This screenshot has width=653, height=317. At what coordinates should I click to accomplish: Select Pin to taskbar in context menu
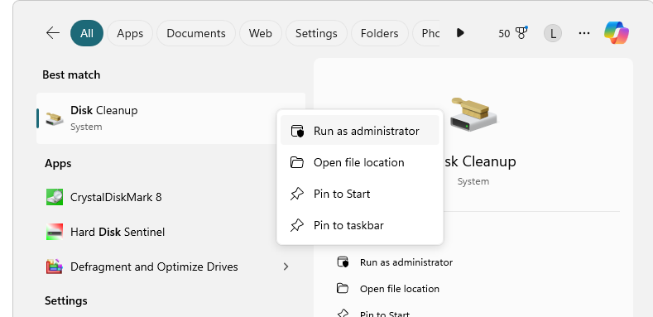360,225
